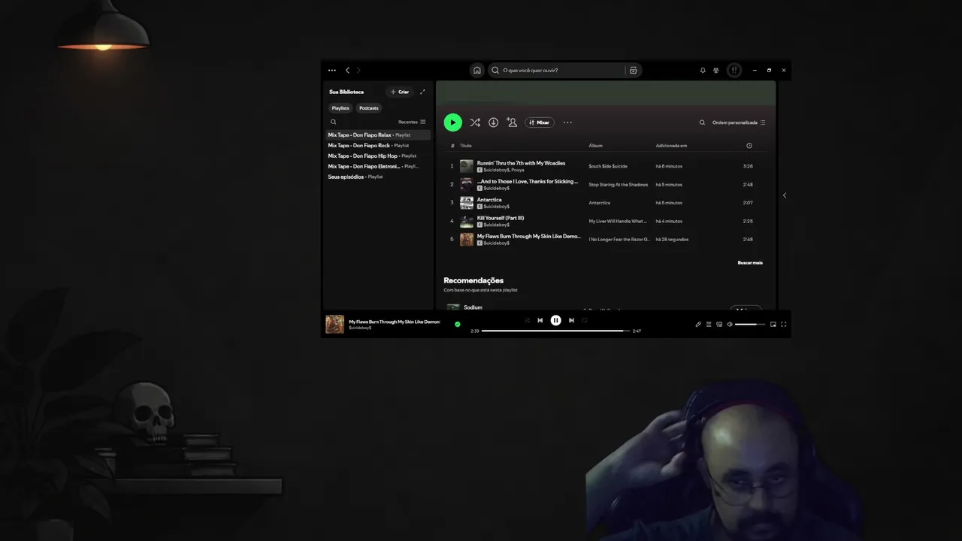Image resolution: width=962 pixels, height=541 pixels.
Task: Open the Home page icon
Action: (x=476, y=70)
